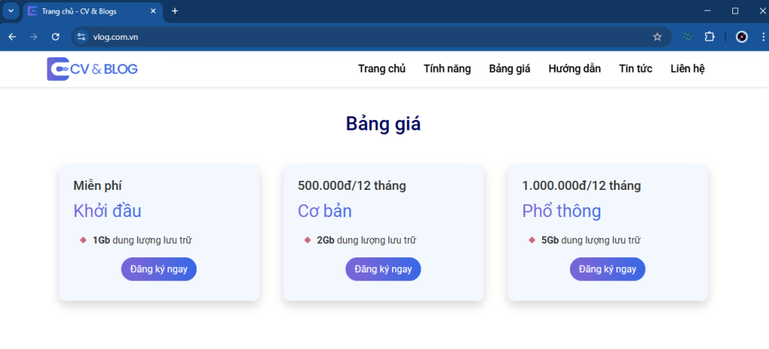Click the Miễn phí price label
This screenshot has width=769, height=349.
coord(98,186)
